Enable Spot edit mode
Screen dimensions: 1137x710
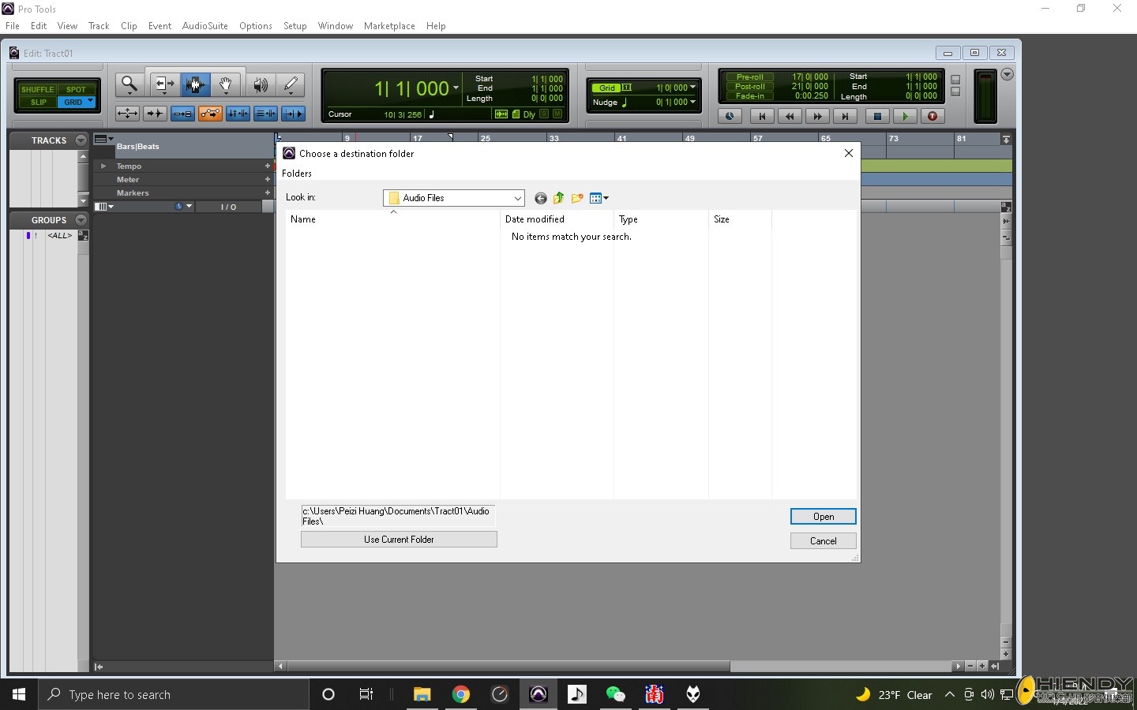[76, 89]
